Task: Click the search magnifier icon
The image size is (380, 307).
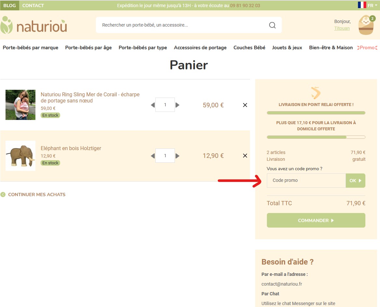Action: pyautogui.click(x=272, y=25)
